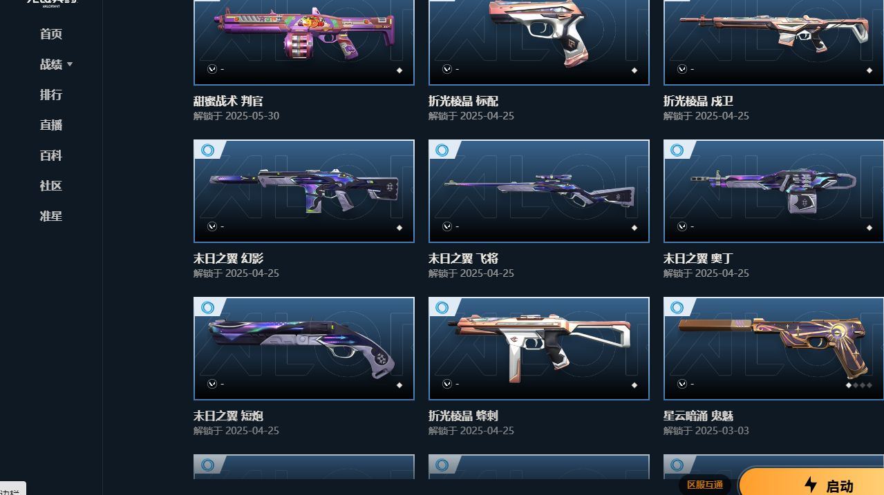
Task: Open the 直播 section in sidebar
Action: tap(51, 125)
